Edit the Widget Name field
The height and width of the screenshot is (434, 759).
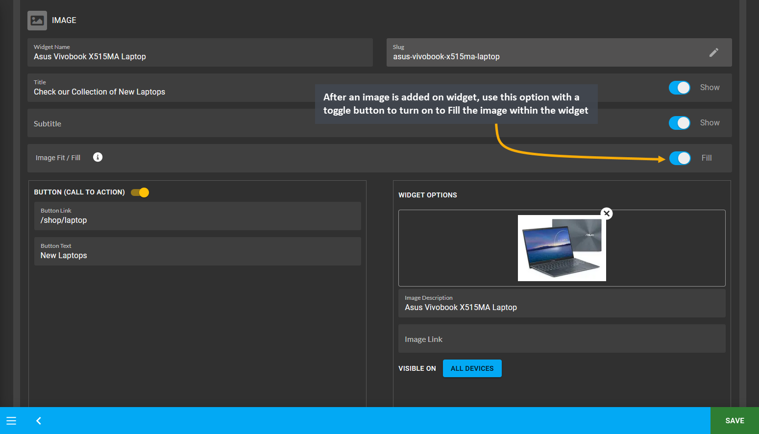click(200, 52)
